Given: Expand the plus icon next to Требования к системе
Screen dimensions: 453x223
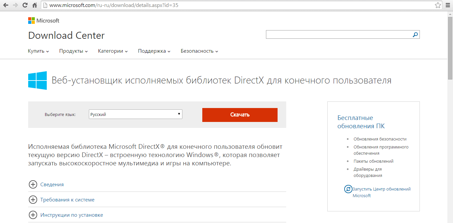Looking at the screenshot, I should (33, 200).
